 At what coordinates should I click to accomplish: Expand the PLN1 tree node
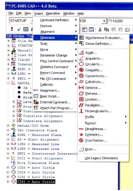click(x=8, y=69)
